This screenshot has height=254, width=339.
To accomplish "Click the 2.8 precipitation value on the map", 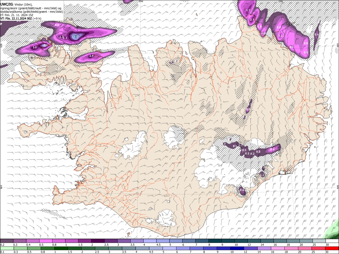I will click(x=91, y=56).
